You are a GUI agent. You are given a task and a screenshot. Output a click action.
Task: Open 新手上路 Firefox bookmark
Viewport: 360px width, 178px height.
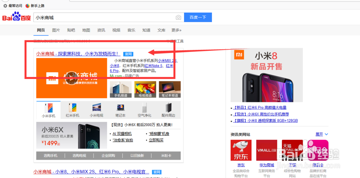click(x=35, y=6)
